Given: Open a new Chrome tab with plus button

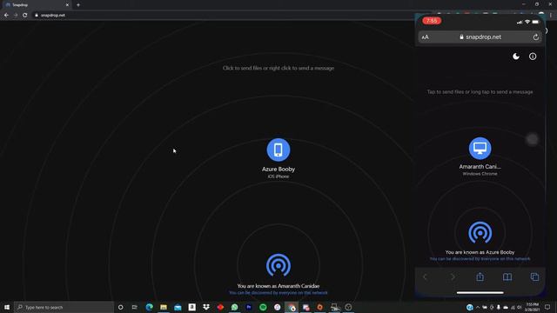Looking at the screenshot, I should [78, 5].
